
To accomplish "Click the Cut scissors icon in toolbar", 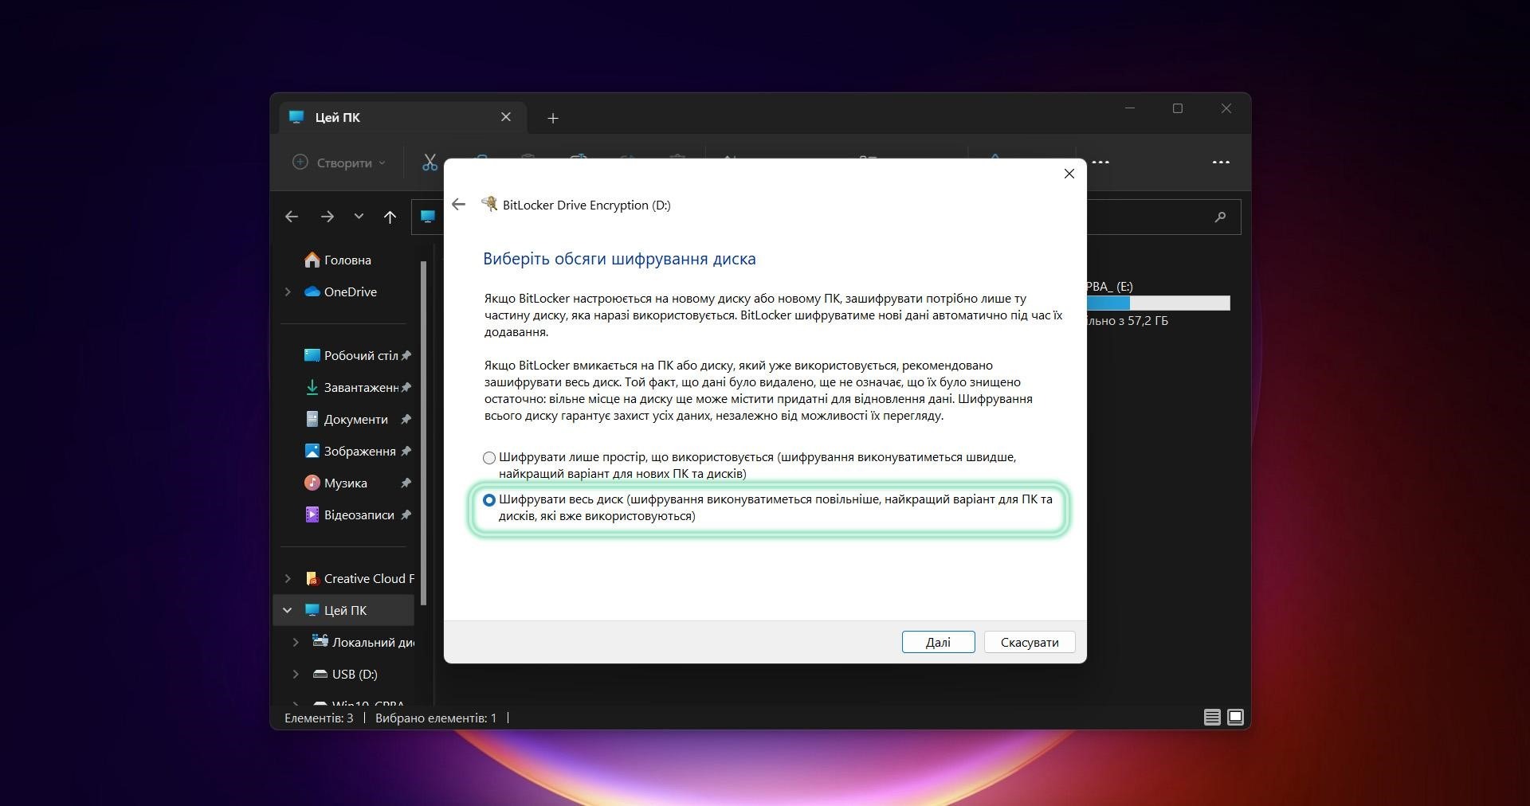I will (x=430, y=162).
